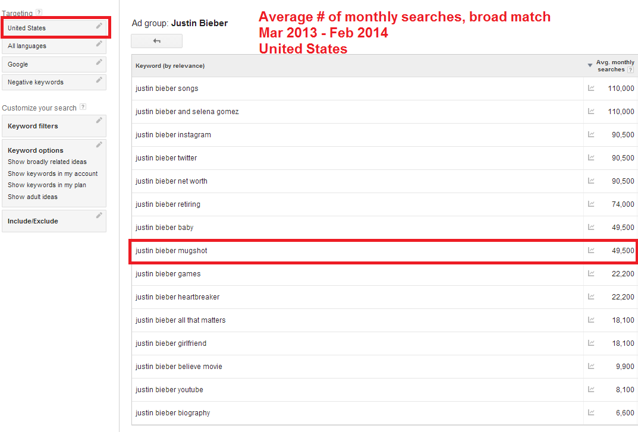
Task: Show trend chart for justin bieber heartbreaker
Action: pyautogui.click(x=591, y=297)
